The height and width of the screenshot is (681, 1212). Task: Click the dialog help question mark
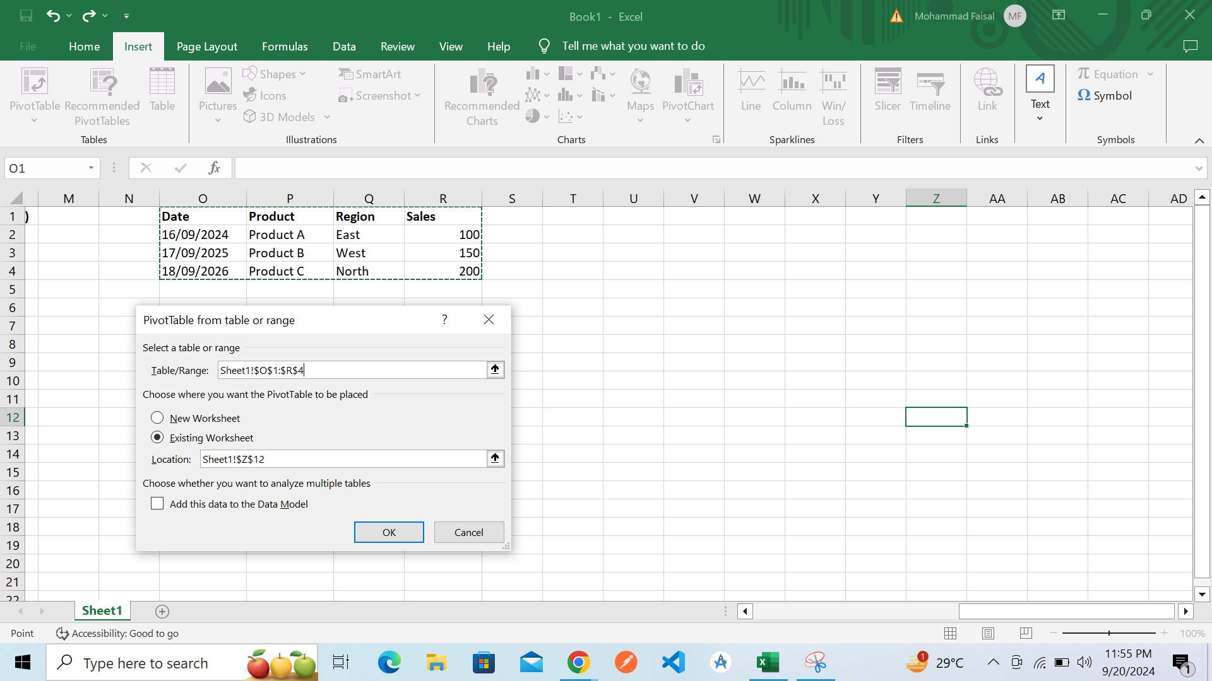[444, 320]
